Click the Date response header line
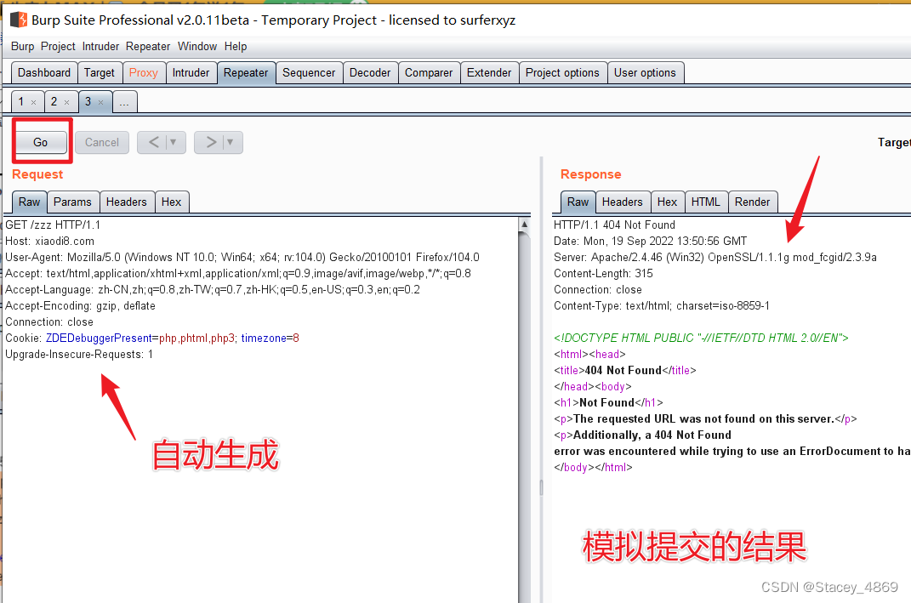 pyautogui.click(x=650, y=241)
